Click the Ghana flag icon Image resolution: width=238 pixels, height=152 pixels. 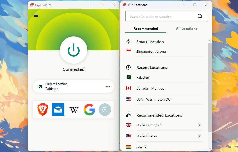click(x=128, y=147)
